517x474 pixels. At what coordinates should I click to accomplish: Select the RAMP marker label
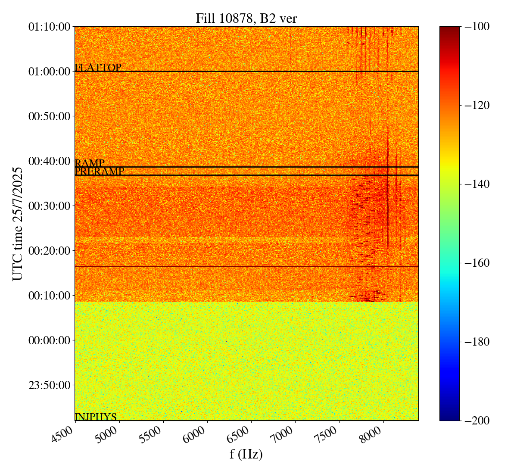click(x=90, y=163)
